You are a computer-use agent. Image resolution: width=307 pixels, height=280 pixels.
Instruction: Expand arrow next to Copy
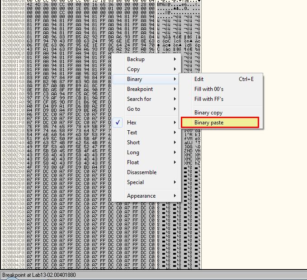click(175, 69)
